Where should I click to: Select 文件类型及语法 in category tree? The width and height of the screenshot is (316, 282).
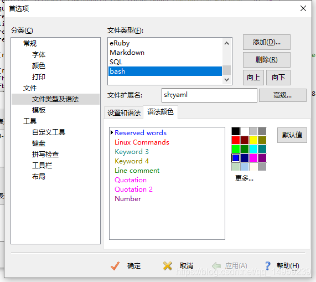pyautogui.click(x=55, y=99)
